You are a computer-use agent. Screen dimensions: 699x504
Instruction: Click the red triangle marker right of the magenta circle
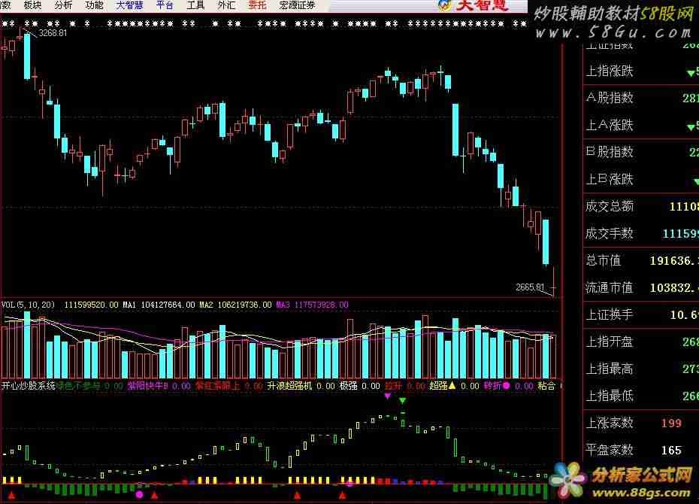point(154,495)
